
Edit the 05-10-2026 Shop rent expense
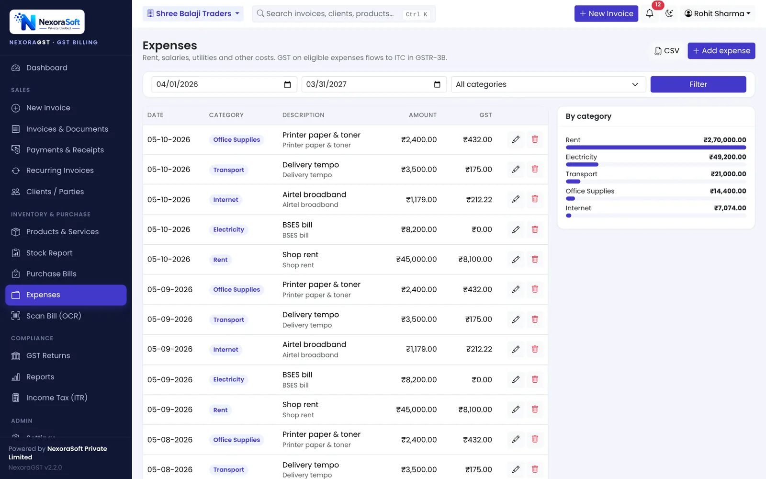tap(516, 259)
